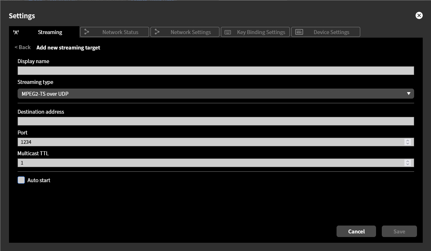The image size is (431, 251).
Task: Click the Device Settings keyboard icon
Action: (x=299, y=32)
